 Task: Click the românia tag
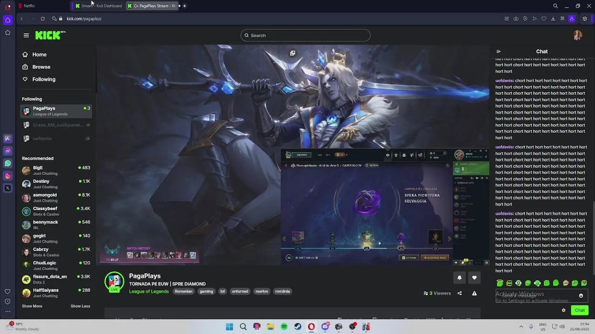click(283, 291)
